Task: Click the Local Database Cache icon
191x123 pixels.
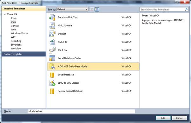Action: pos(52,58)
